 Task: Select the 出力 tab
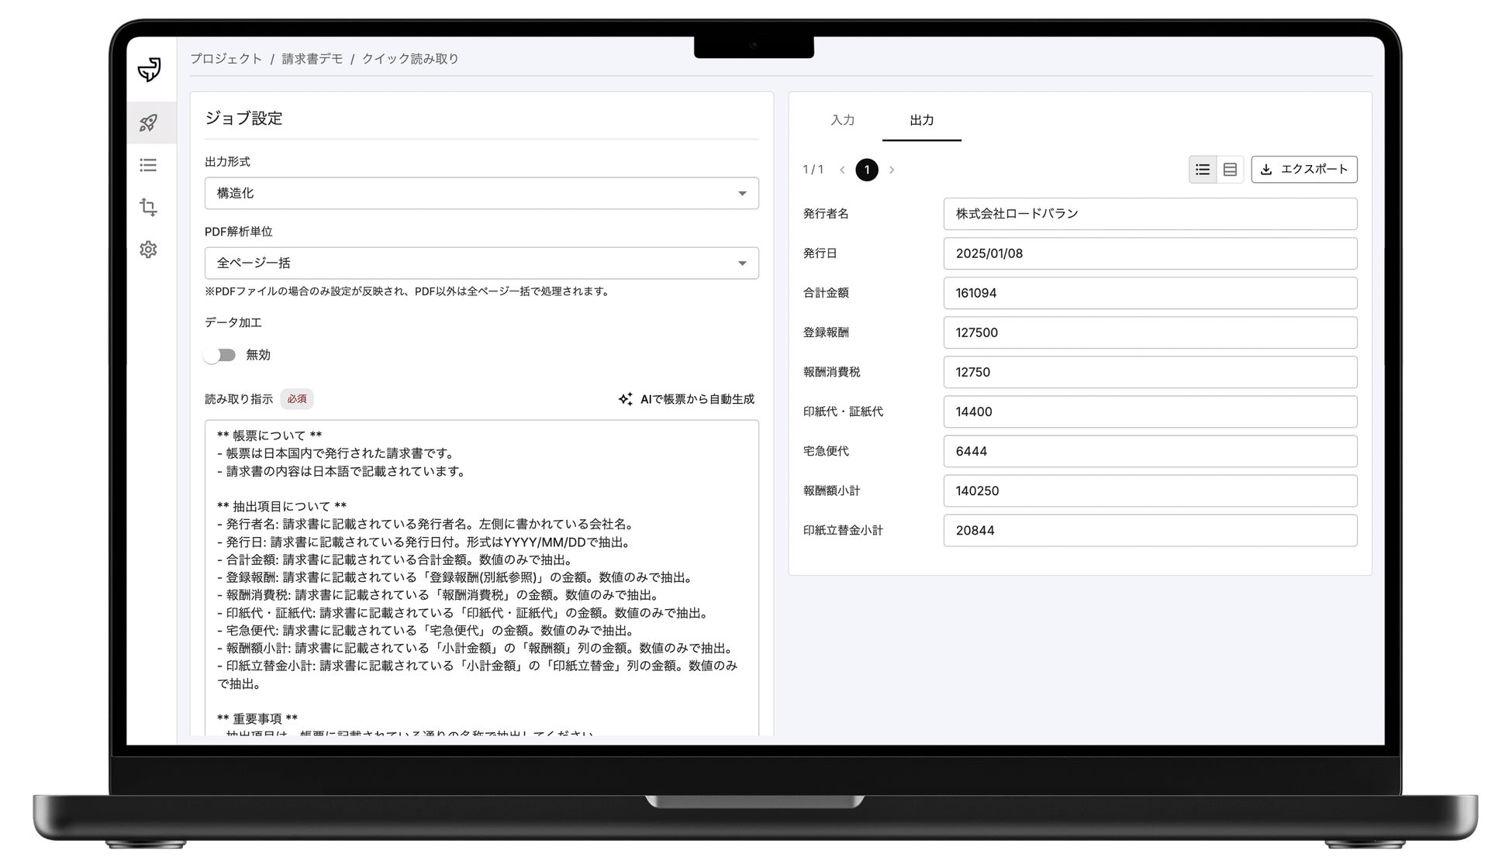click(921, 120)
